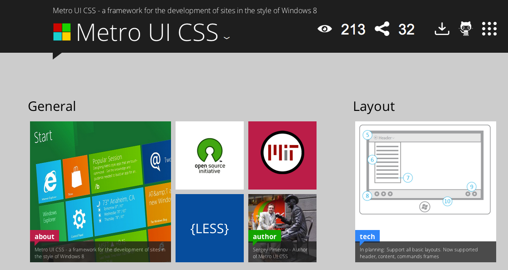Image resolution: width=508 pixels, height=270 pixels.
Task: Click the green author label
Action: click(264, 236)
